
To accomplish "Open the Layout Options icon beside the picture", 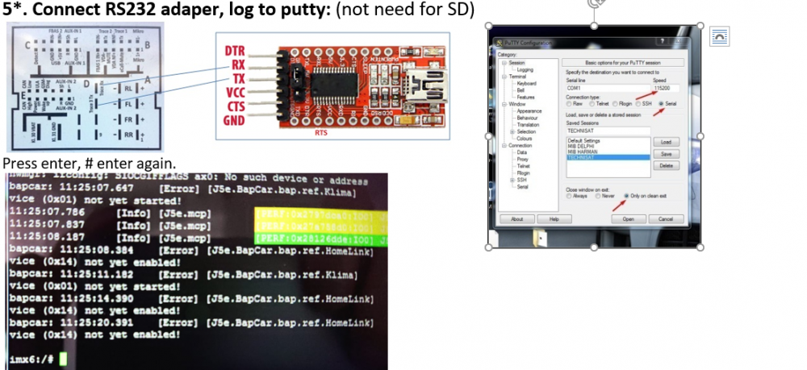I will pyautogui.click(x=719, y=36).
